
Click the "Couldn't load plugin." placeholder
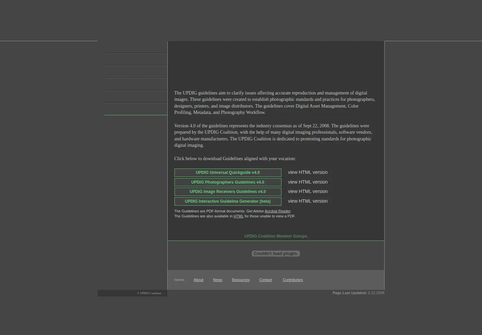click(276, 254)
